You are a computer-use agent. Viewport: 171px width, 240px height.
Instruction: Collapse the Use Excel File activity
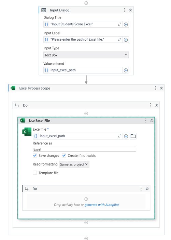click(x=152, y=121)
